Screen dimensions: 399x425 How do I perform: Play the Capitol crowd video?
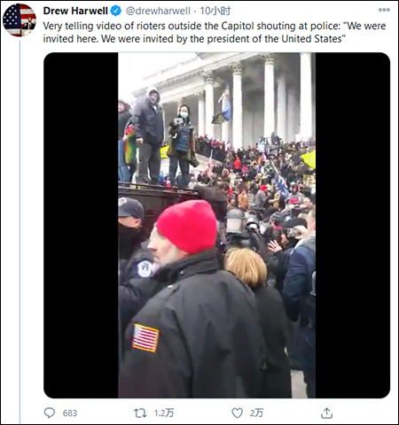pyautogui.click(x=216, y=225)
